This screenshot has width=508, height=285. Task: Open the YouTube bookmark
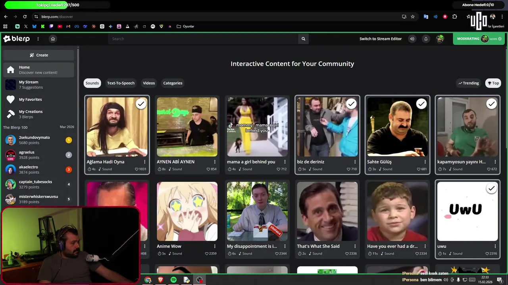60,27
